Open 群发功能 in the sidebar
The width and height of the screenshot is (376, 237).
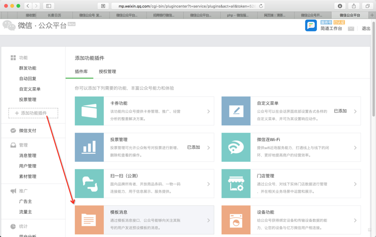click(28, 68)
